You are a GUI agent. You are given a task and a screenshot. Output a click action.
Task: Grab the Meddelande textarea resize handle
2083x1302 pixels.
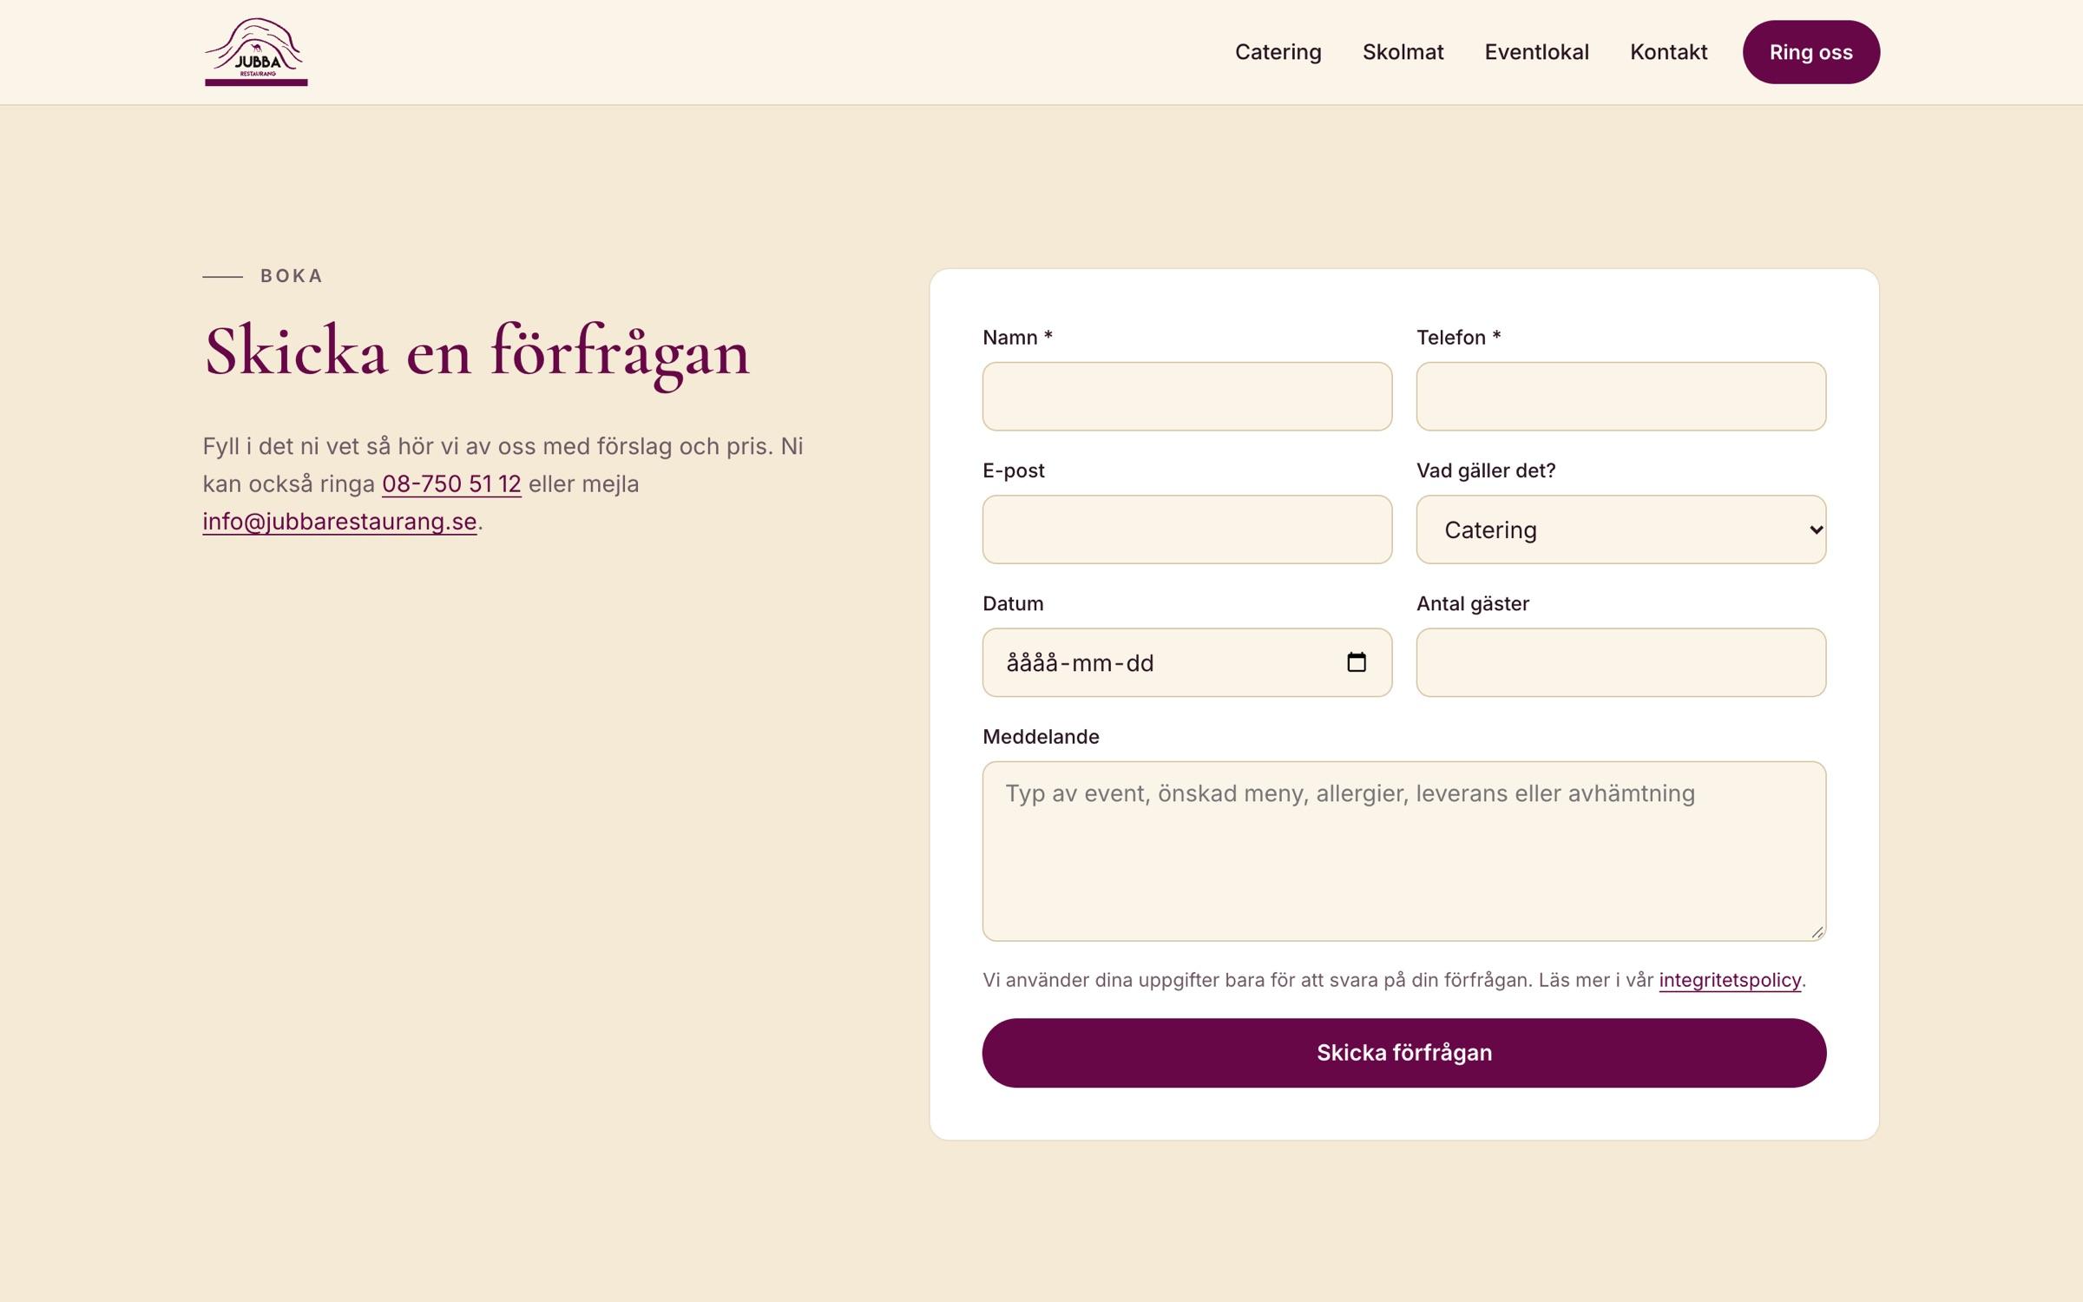pos(1817,932)
